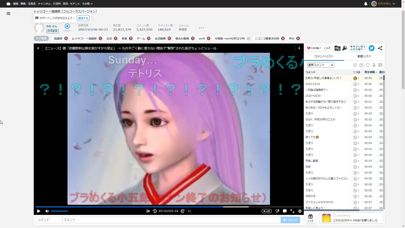The height and width of the screenshot is (228, 405).
Task: Sort by ニコる column header
Action: click(x=356, y=72)
